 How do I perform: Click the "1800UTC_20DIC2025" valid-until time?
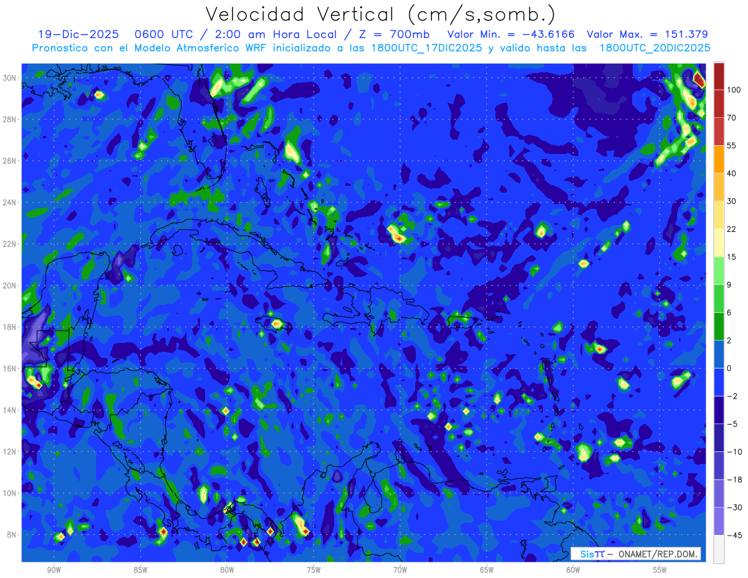tap(654, 48)
